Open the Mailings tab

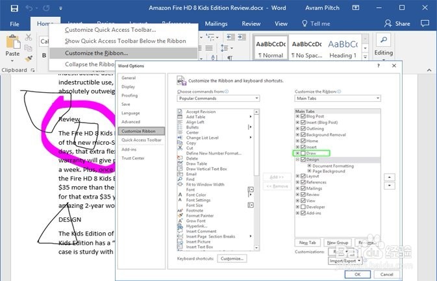216,23
